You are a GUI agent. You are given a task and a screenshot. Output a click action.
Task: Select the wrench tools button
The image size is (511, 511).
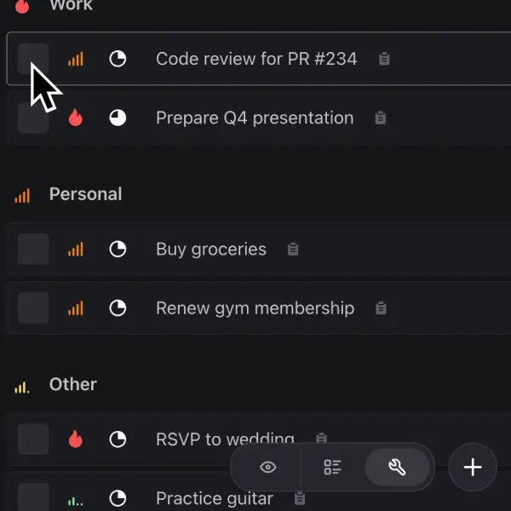396,467
